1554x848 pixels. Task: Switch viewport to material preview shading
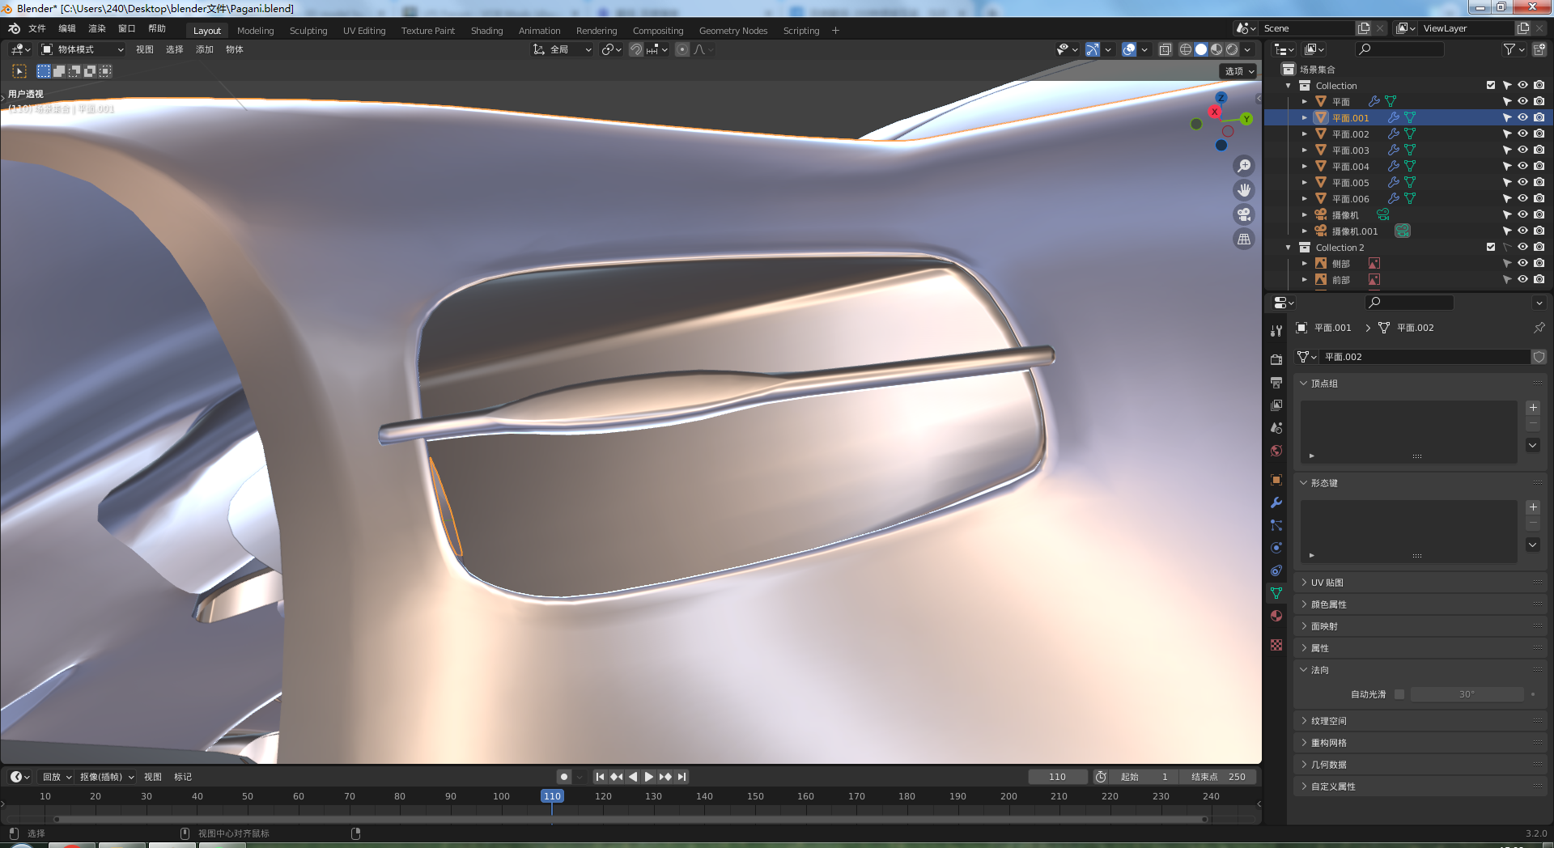[1216, 49]
